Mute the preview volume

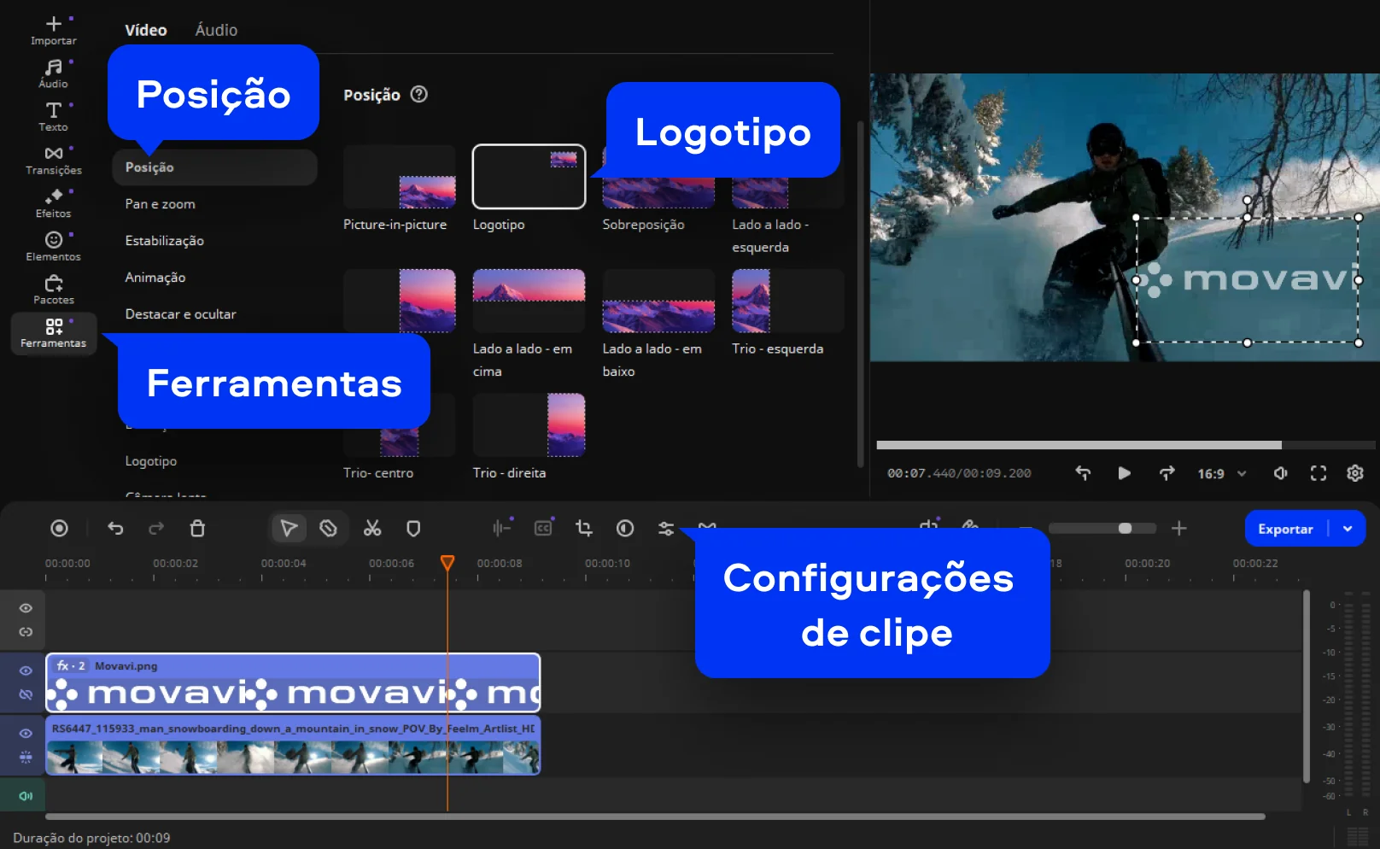click(1280, 473)
